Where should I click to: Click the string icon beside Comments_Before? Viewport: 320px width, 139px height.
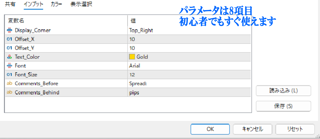click(x=9, y=83)
